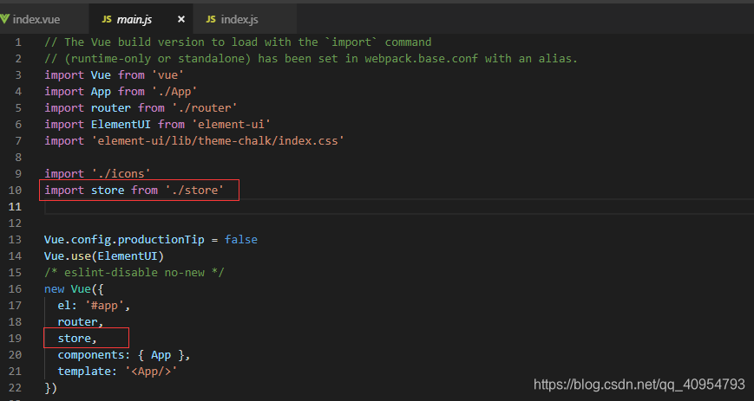Click the first comment line about Vue build version
754x401 pixels.
click(x=238, y=42)
